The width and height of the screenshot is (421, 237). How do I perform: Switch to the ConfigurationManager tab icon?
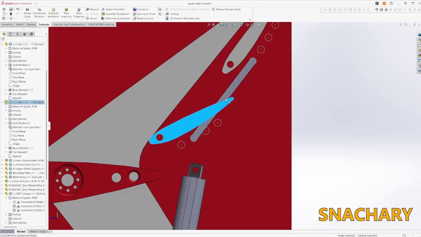click(x=17, y=34)
